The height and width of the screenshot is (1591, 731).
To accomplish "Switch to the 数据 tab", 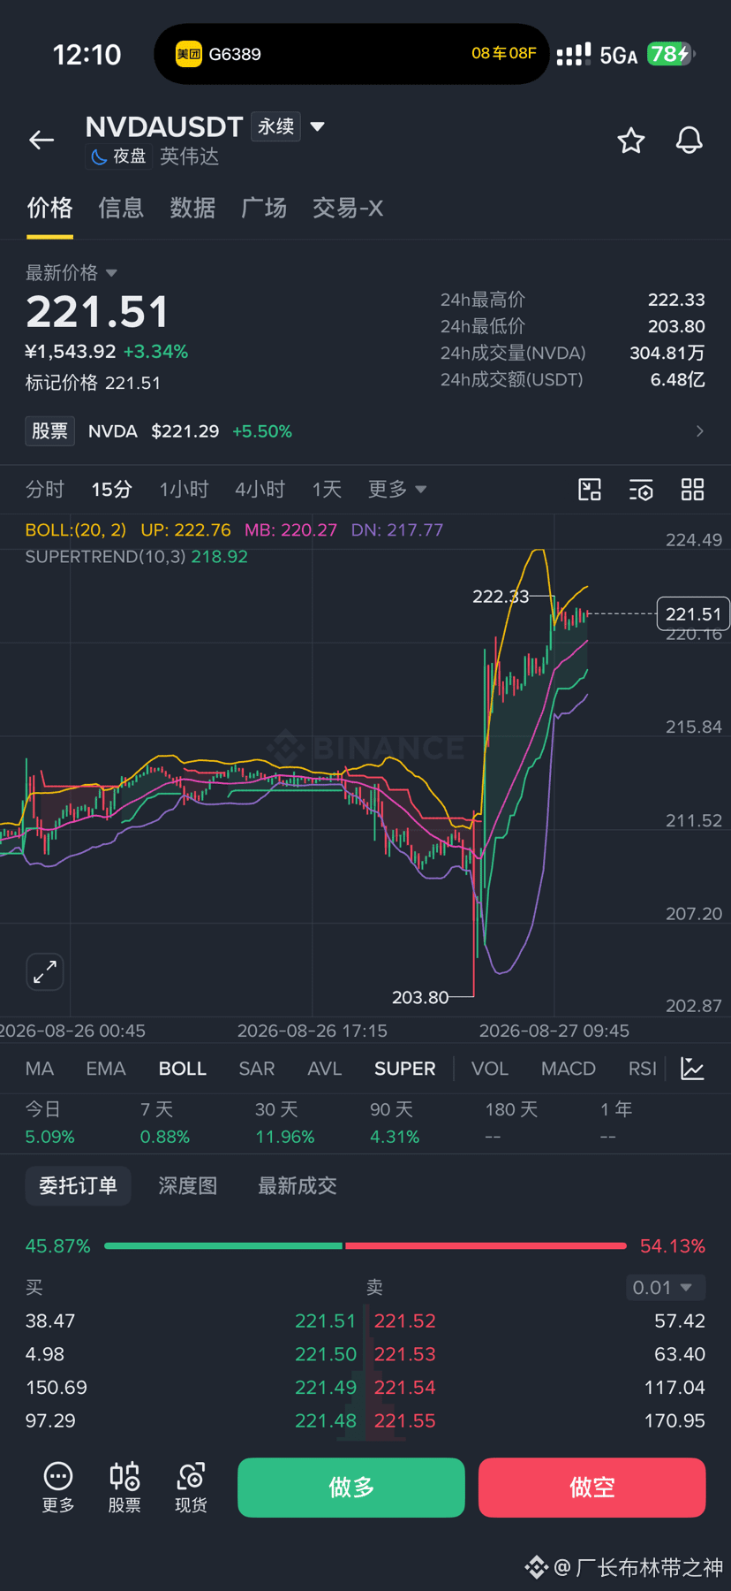I will point(192,209).
